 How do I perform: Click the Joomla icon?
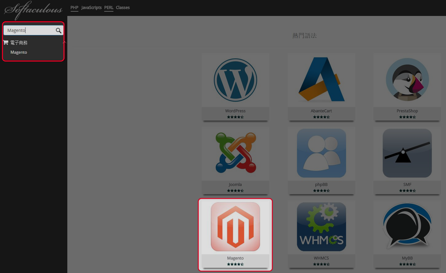[235, 153]
